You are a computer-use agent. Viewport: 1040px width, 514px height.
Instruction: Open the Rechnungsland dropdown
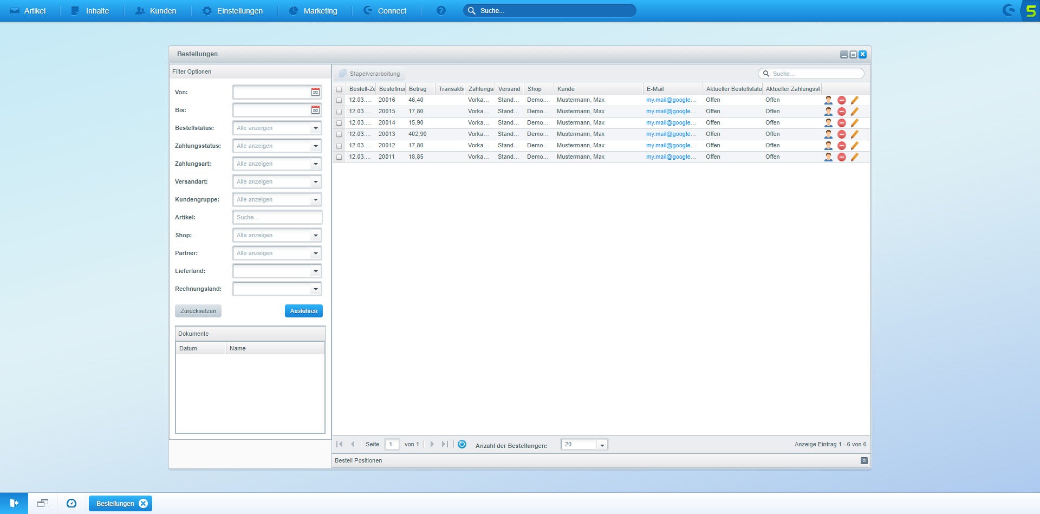coord(316,289)
